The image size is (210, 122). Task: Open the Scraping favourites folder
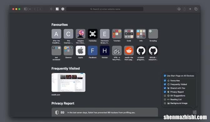click(153, 34)
